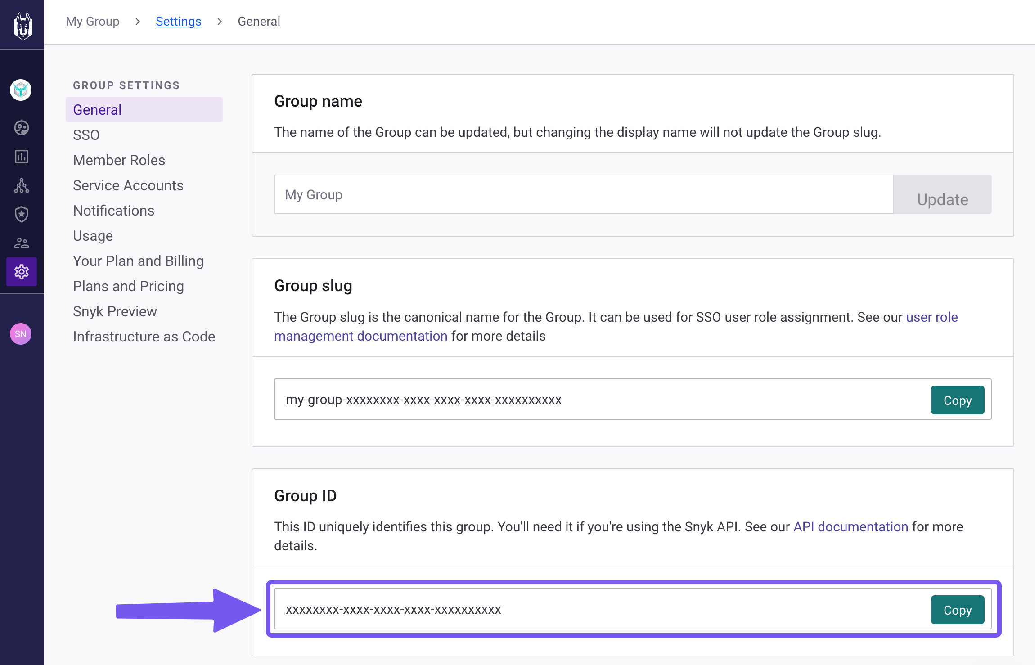Select SSO in group settings

click(x=86, y=135)
